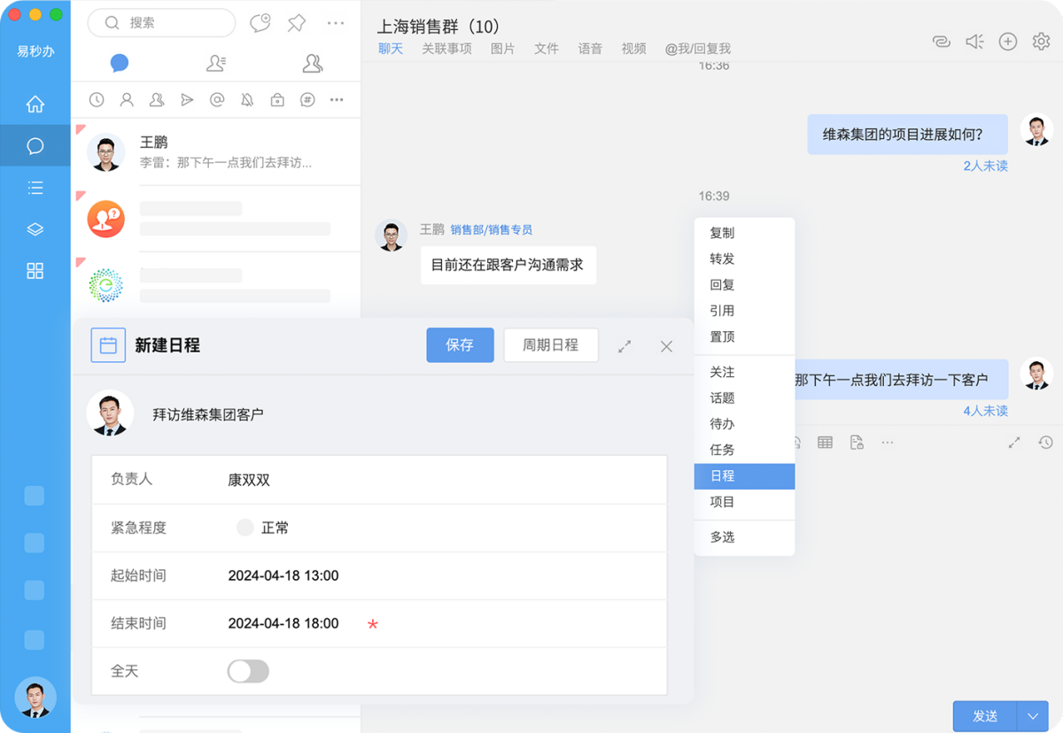Expand the filter row more options ellipsis

click(x=336, y=100)
